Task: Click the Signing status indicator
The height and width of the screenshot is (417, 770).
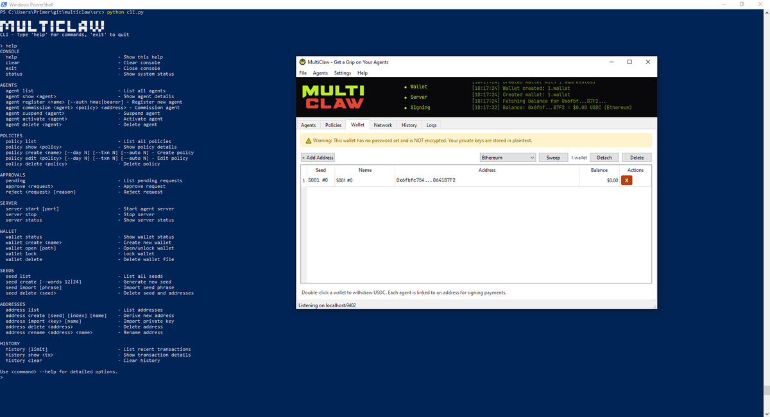Action: tap(417, 107)
